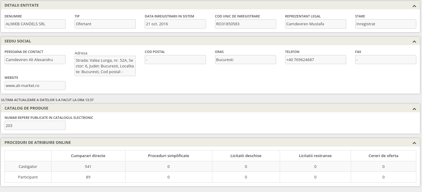This screenshot has width=422, height=192.
Task: Click the Licitatii deschise column header
Action: pos(246,156)
